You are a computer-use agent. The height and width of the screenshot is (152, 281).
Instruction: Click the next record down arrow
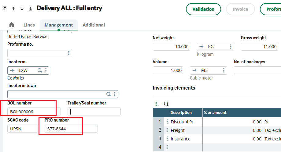click(x=22, y=9)
